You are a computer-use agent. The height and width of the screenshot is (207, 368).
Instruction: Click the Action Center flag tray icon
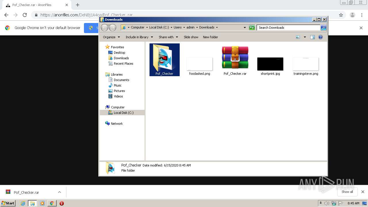341,203
